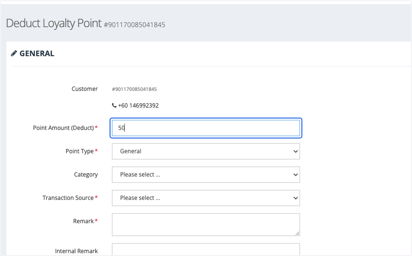The width and height of the screenshot is (412, 256).
Task: Grab the resize handle of the Remark textarea
Action: pos(297,233)
